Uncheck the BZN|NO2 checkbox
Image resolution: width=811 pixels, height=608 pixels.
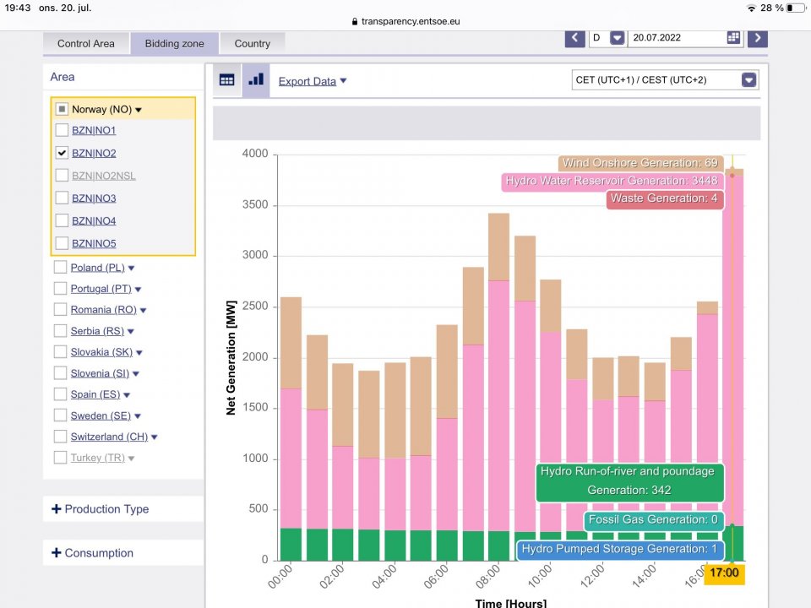(x=62, y=153)
